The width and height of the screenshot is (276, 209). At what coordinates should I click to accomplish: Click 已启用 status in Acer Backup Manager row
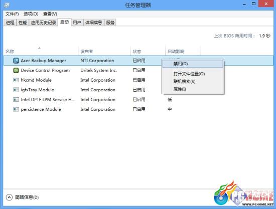click(x=139, y=61)
